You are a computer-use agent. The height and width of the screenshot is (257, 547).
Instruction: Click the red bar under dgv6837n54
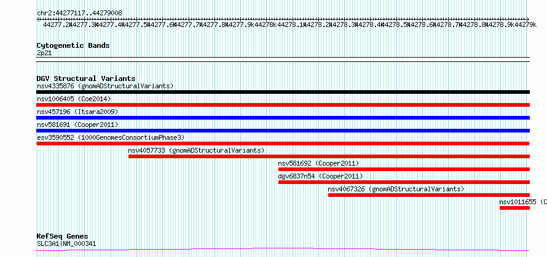coord(404,182)
